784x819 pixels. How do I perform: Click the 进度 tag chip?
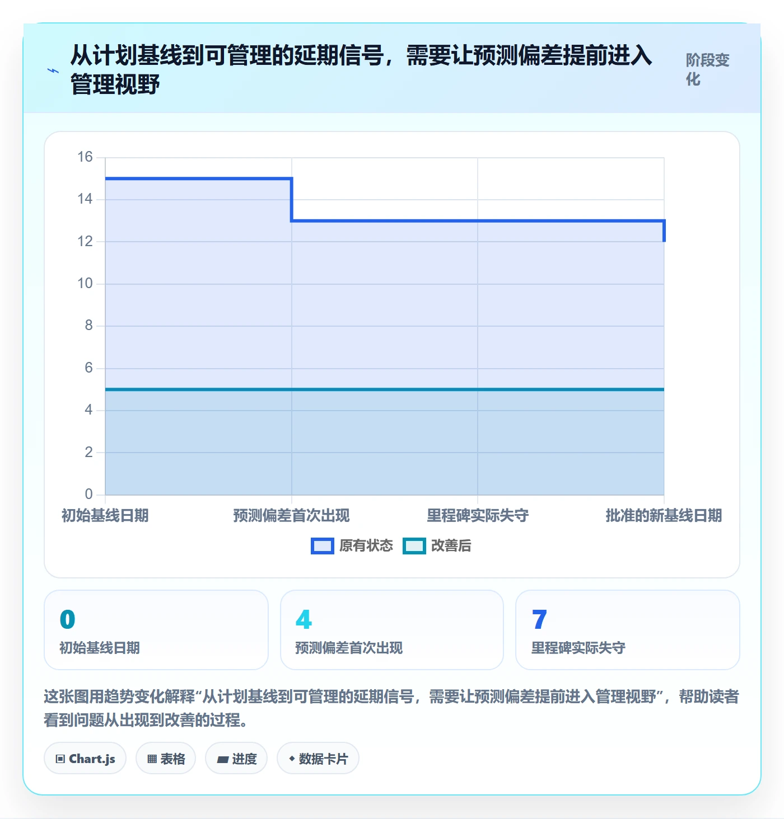[236, 759]
